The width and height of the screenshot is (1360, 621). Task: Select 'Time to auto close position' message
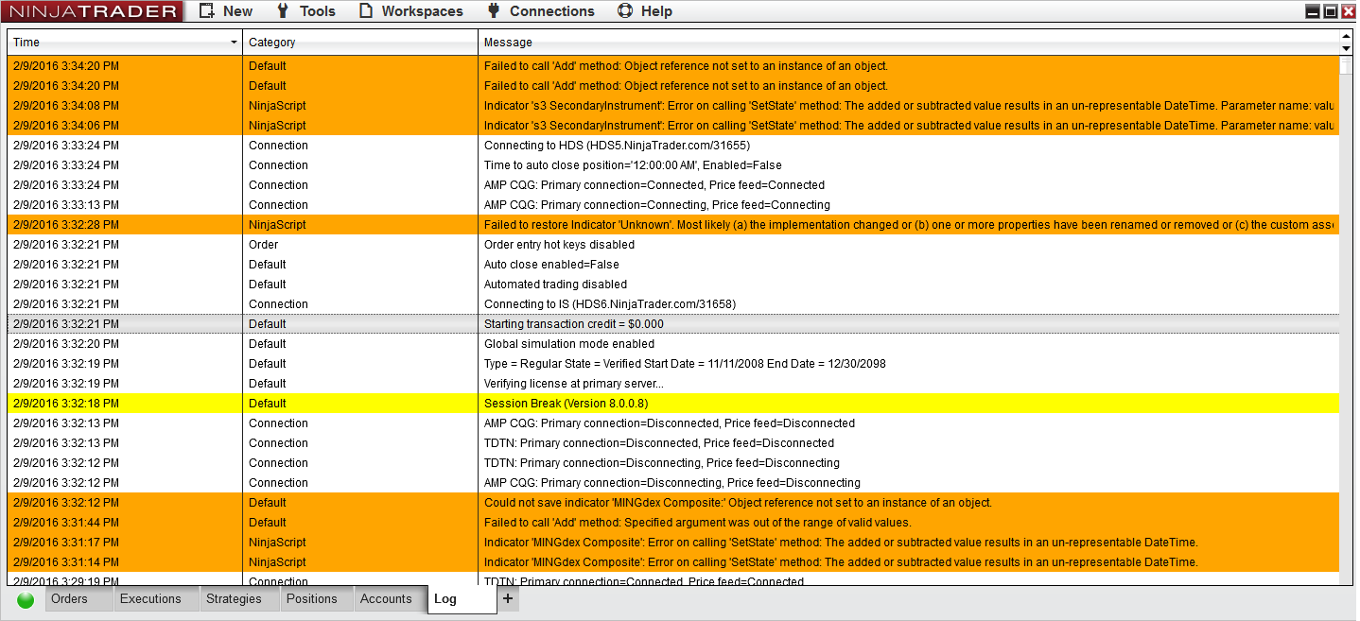633,165
